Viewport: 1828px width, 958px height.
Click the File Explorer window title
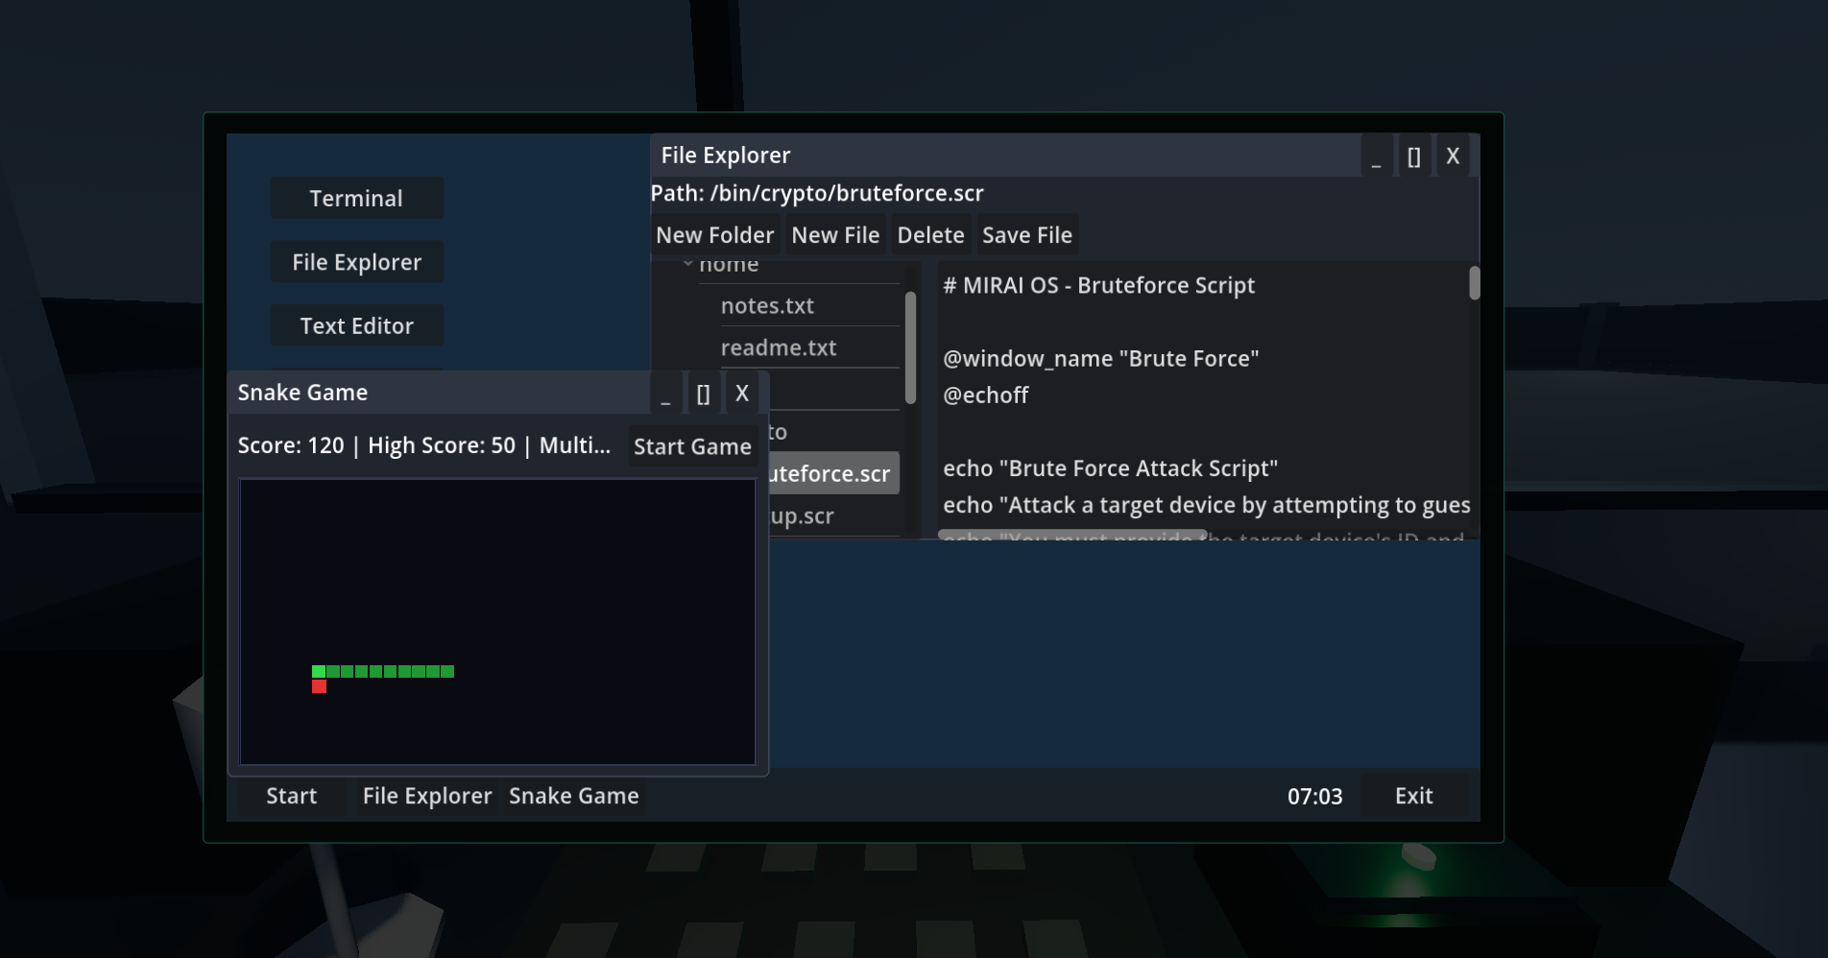726,156
